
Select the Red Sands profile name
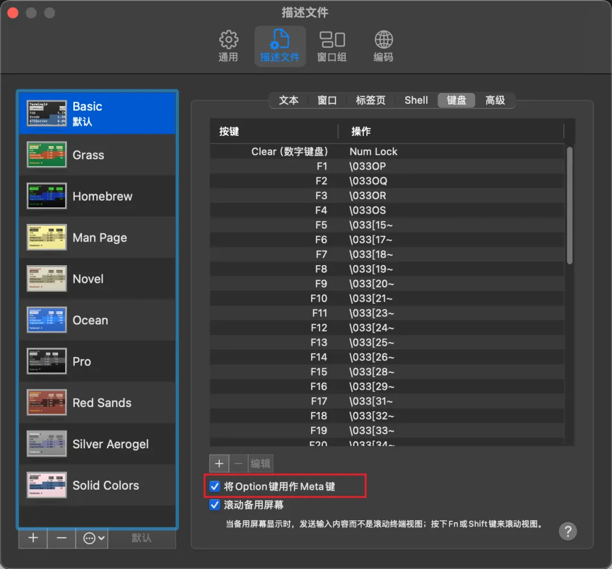102,403
